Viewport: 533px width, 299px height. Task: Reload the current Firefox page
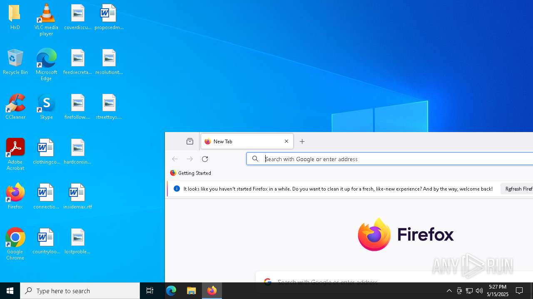[x=205, y=159]
